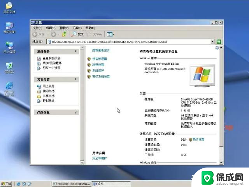Click the Forward arrow toolbar button

click(x=53, y=34)
